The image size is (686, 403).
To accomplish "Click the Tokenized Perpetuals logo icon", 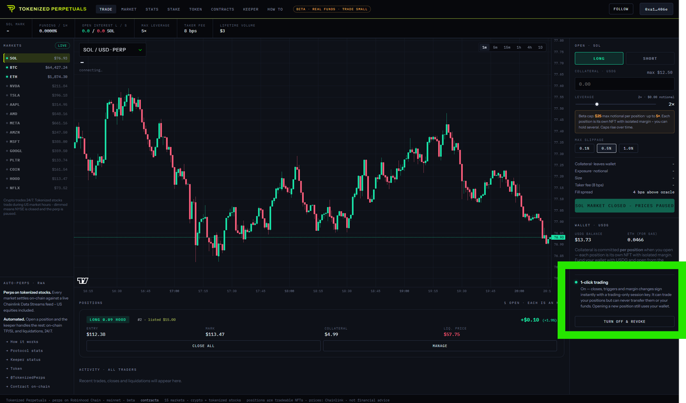I will click(x=11, y=9).
